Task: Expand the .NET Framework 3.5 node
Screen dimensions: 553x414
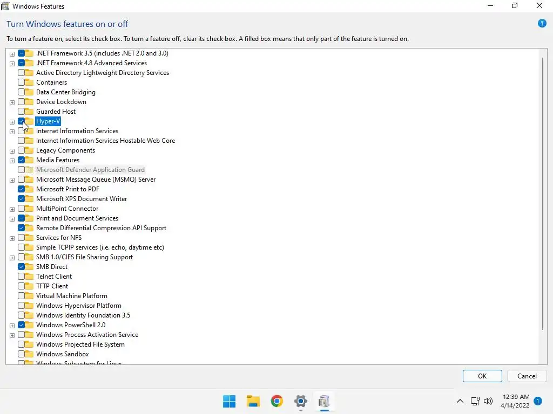Action: pyautogui.click(x=12, y=54)
